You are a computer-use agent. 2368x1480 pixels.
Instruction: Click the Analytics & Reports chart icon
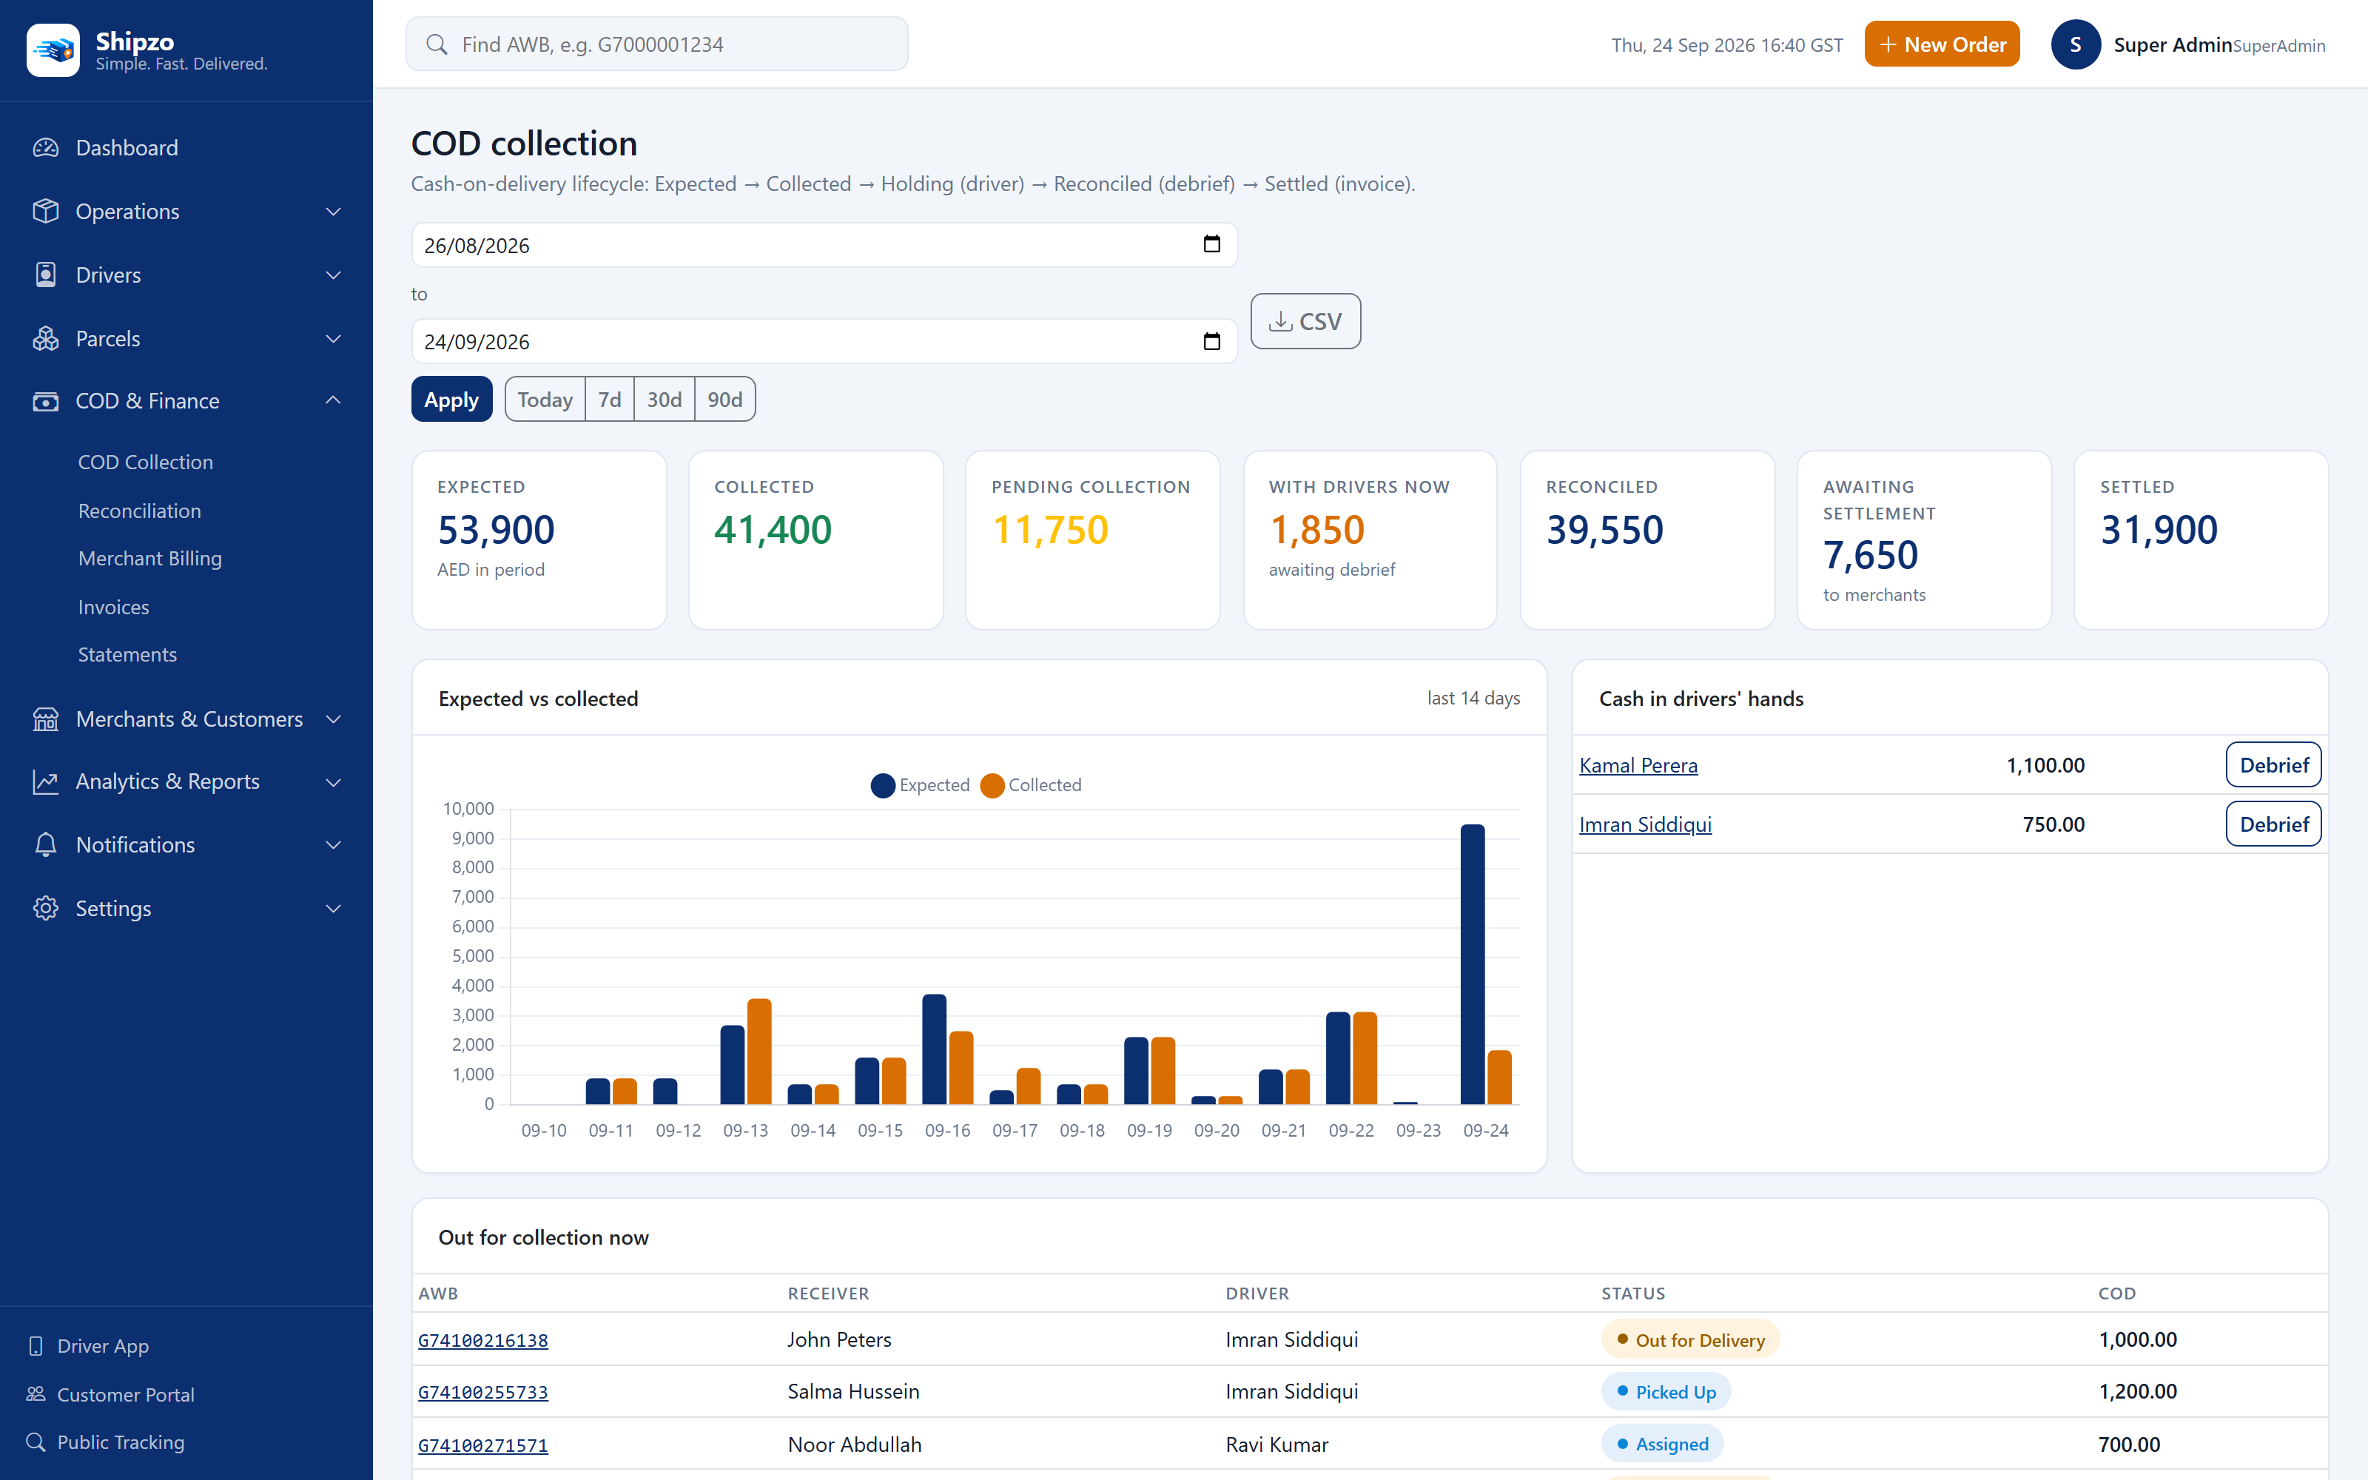[45, 782]
